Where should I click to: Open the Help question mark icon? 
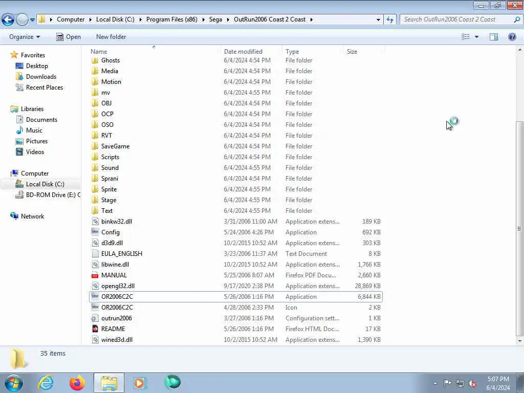(x=512, y=37)
